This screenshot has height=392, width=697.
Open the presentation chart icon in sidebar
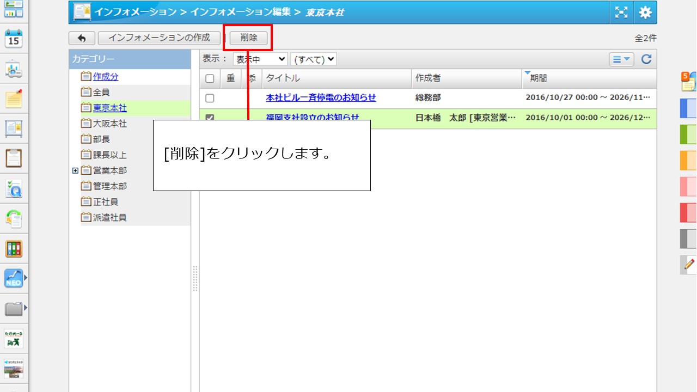pyautogui.click(x=14, y=70)
